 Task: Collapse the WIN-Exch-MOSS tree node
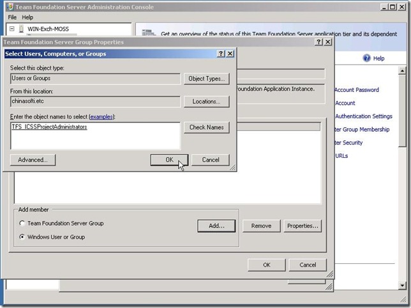[11, 29]
